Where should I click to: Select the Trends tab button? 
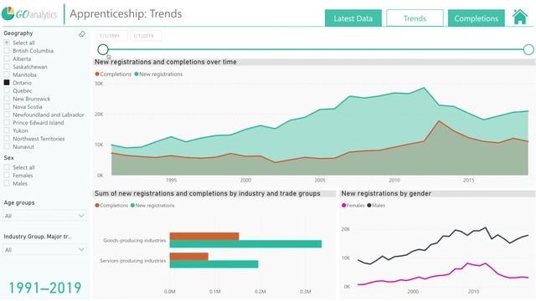[x=415, y=18]
